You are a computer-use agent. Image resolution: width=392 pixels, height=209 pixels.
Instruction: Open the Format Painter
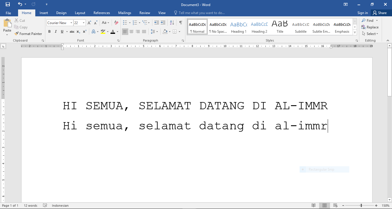click(x=28, y=34)
